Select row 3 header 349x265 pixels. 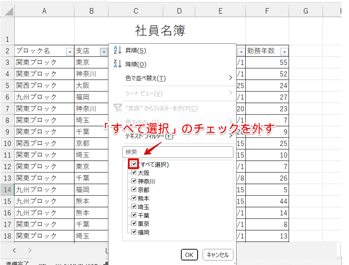click(8, 62)
